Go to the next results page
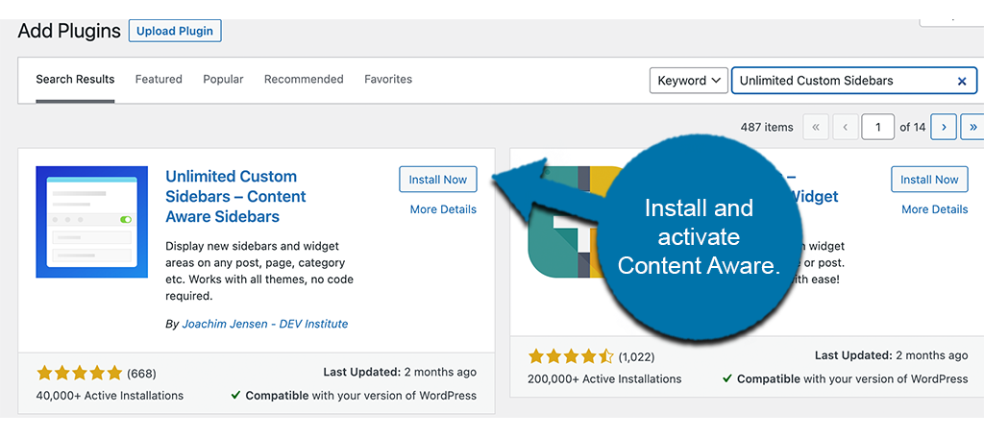This screenshot has height=438, width=984. [x=944, y=128]
